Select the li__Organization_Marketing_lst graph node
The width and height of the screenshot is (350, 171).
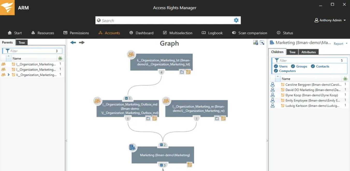(161, 62)
